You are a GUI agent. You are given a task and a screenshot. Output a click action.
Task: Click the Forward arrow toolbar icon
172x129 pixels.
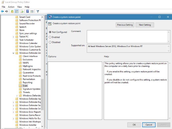[6, 11]
